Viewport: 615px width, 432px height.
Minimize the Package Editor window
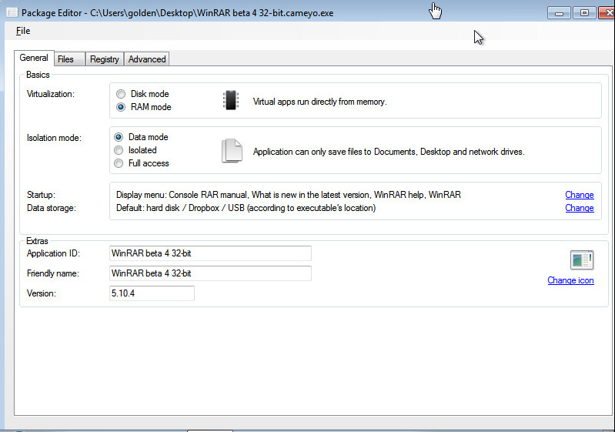(x=560, y=13)
